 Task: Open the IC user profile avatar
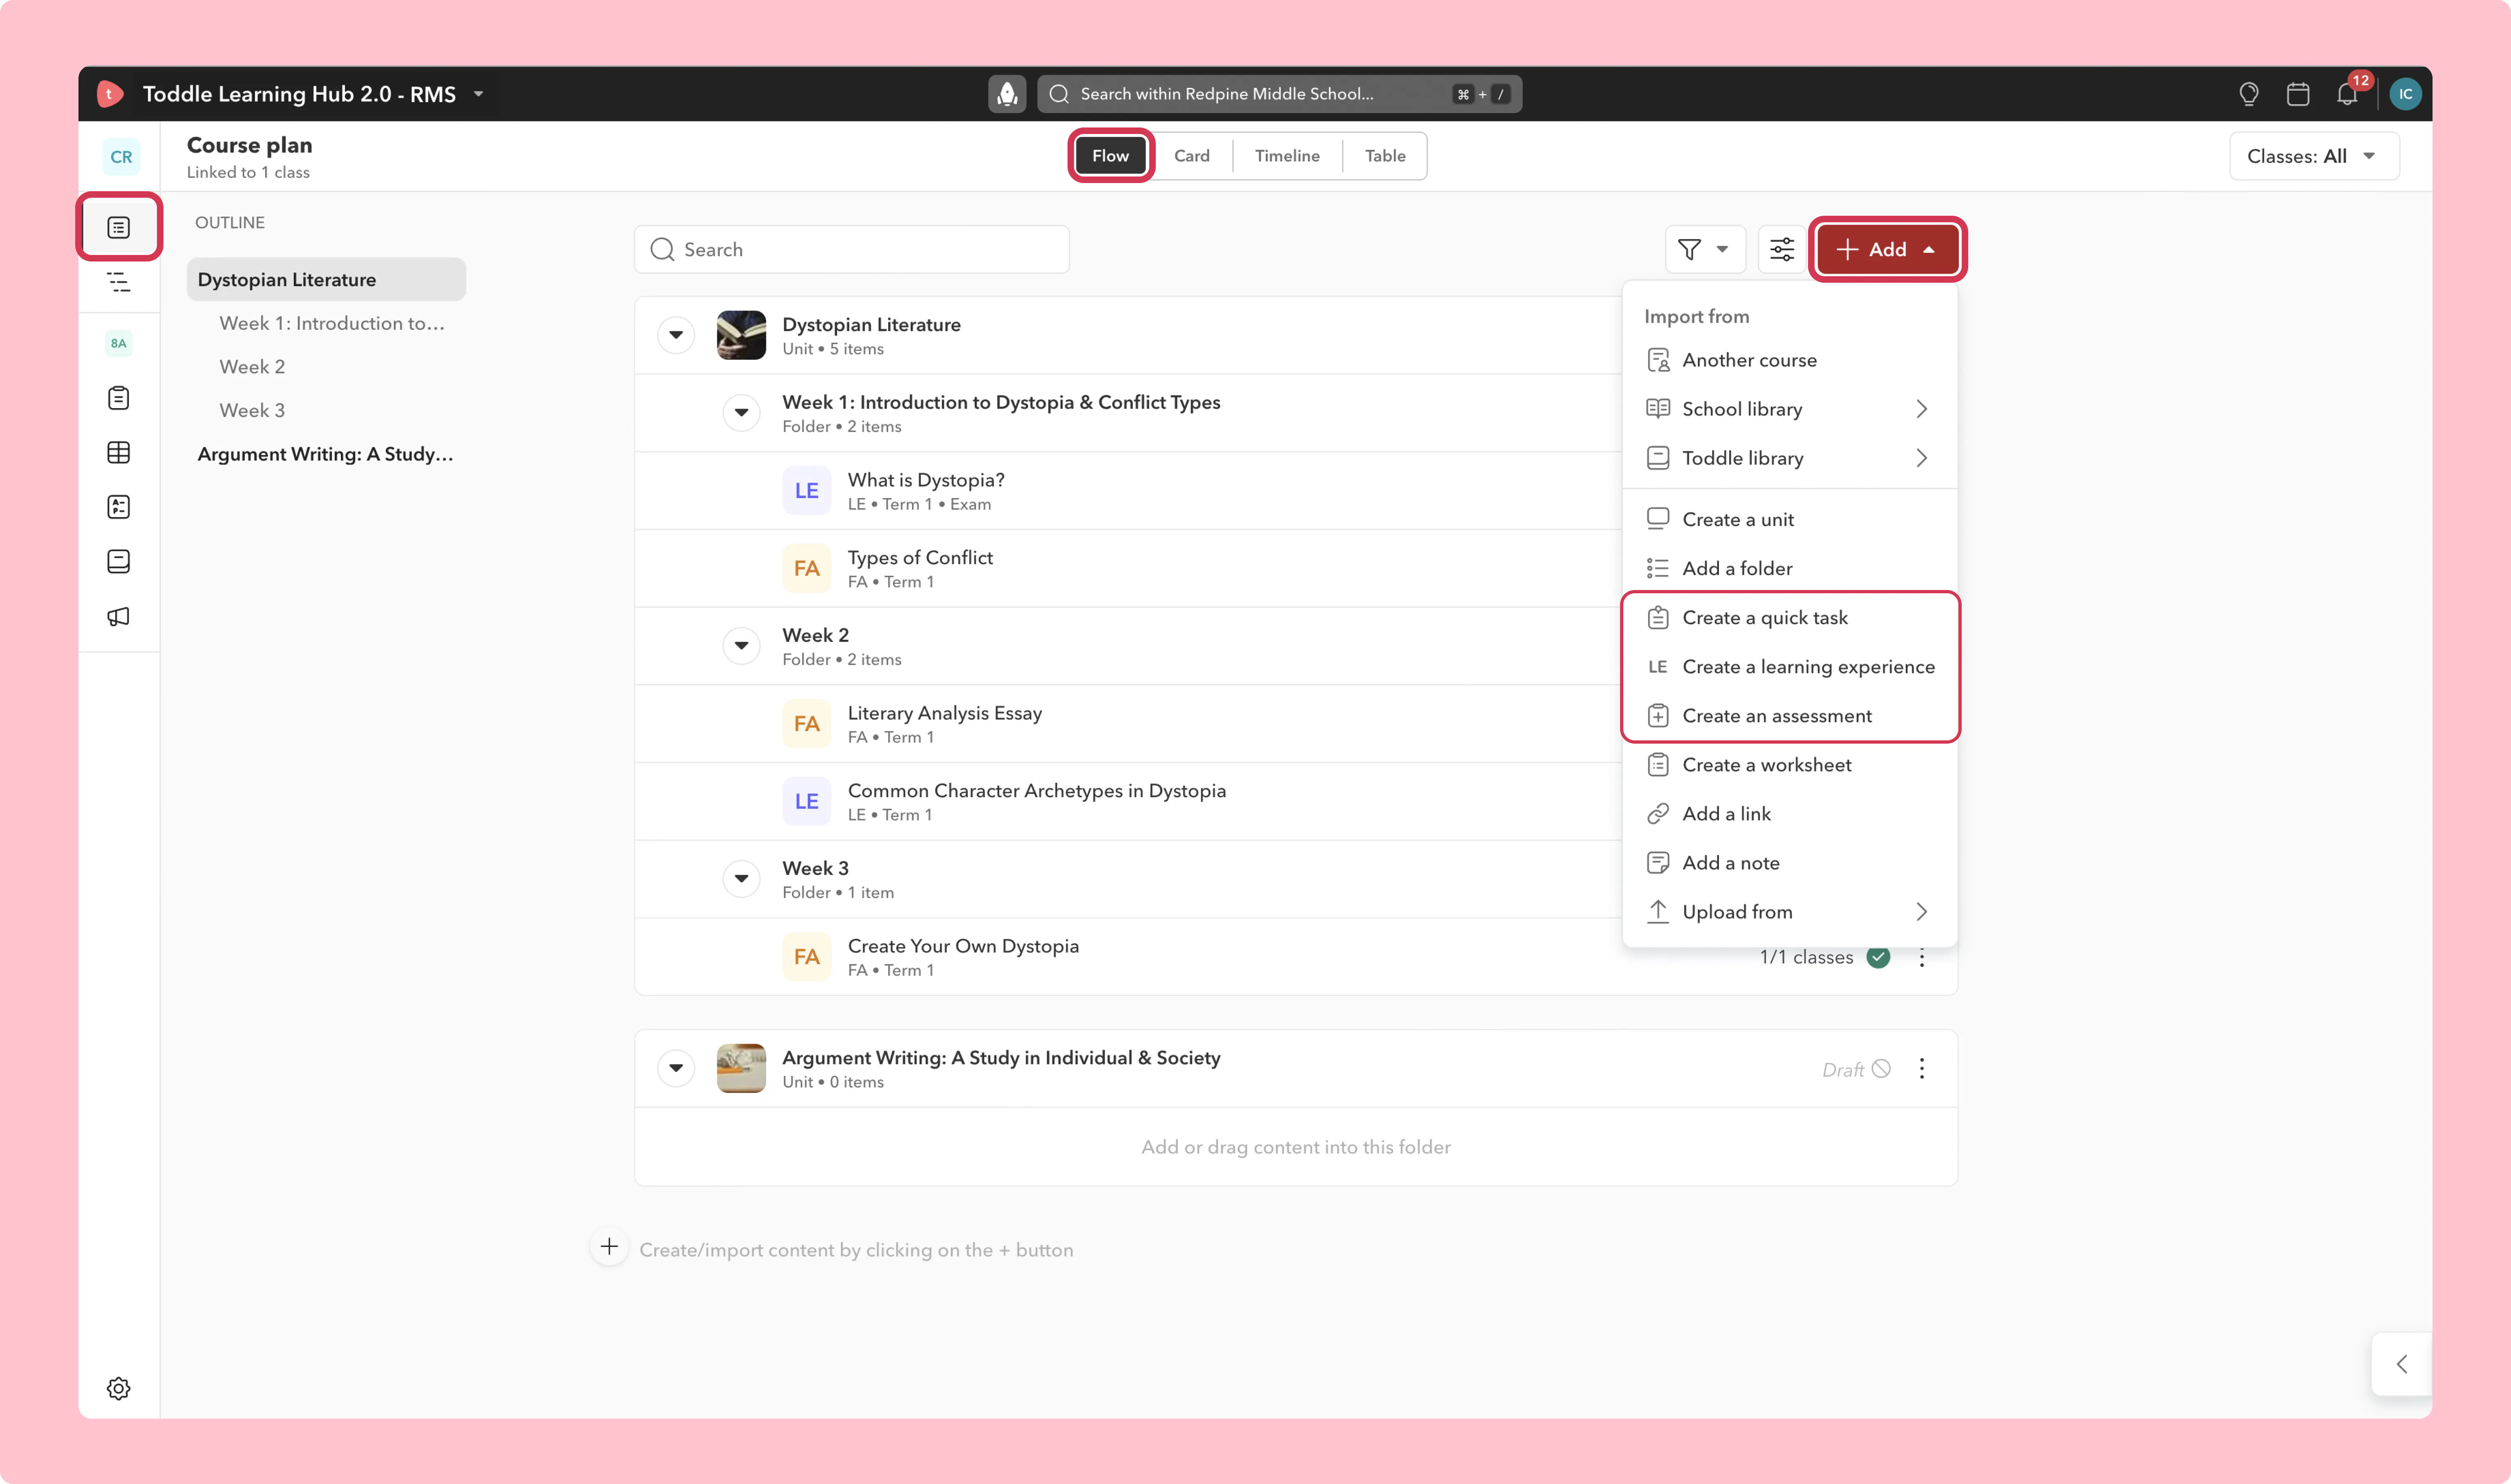pos(2405,94)
